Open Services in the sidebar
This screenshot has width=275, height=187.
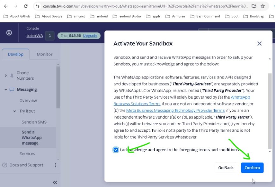click(x=27, y=154)
